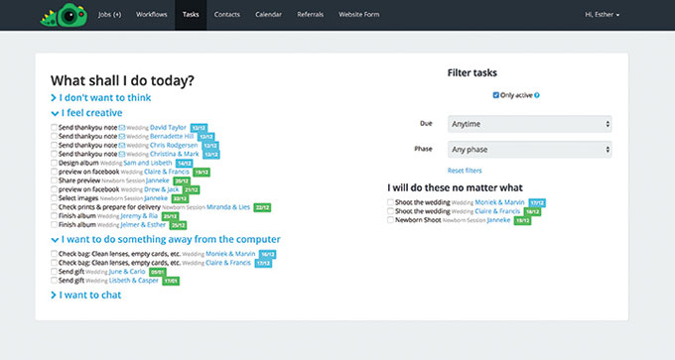Collapse the away from the computer section
The height and width of the screenshot is (360, 675).
click(166, 239)
